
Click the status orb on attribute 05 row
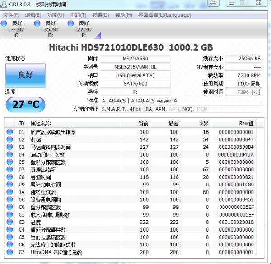click(9, 162)
